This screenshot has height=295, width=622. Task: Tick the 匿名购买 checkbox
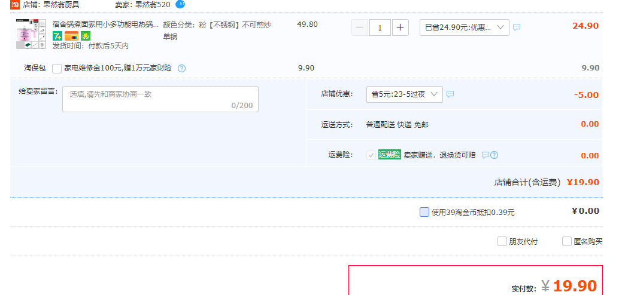(567, 241)
